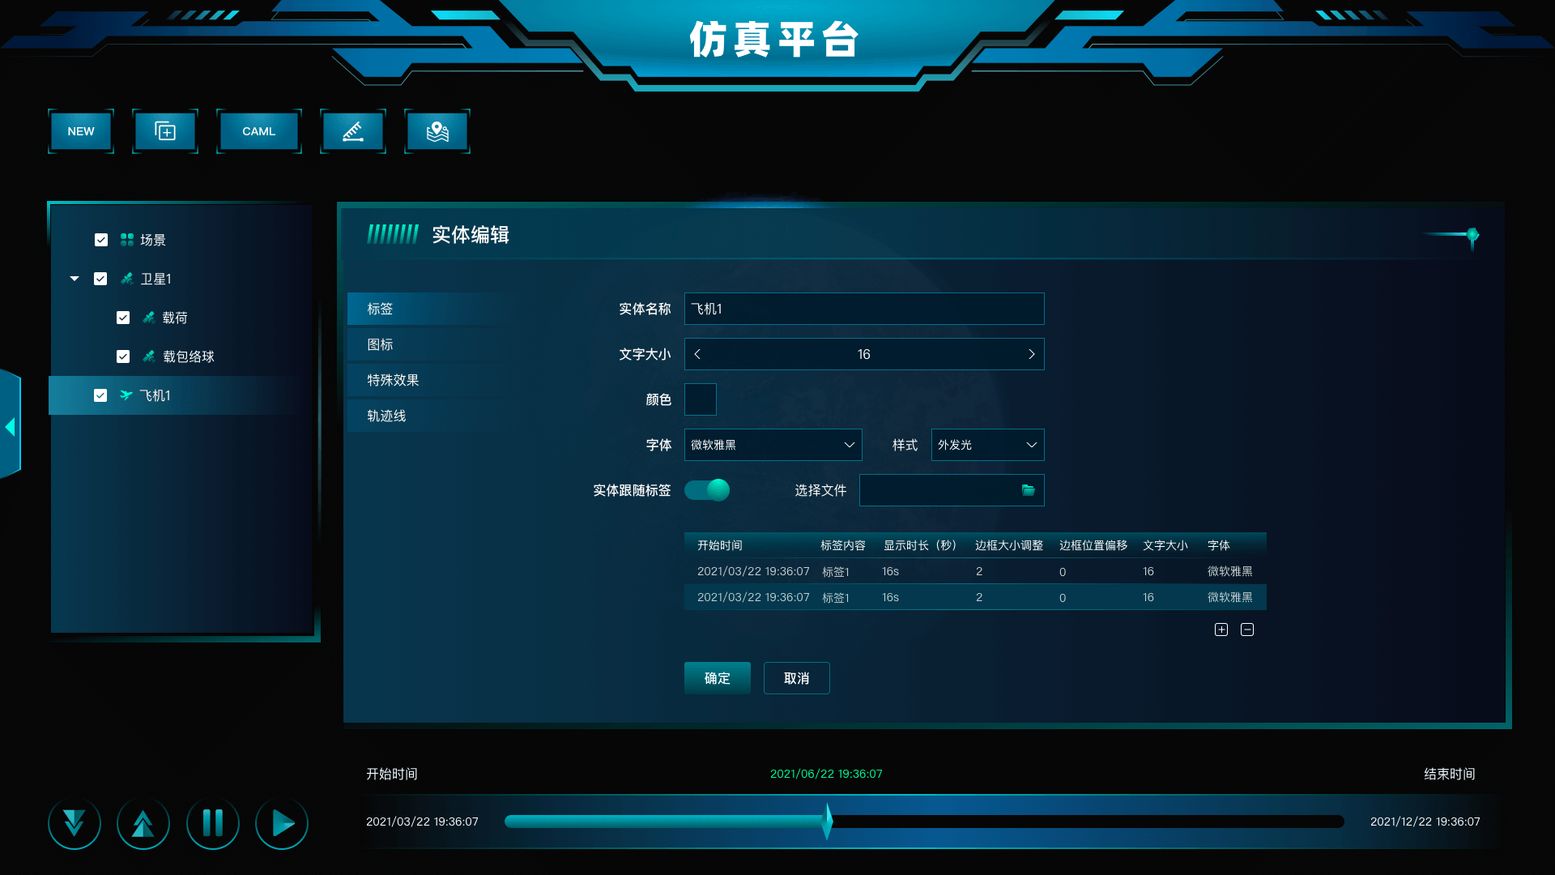Uncheck the 场景 checkbox
The width and height of the screenshot is (1555, 875).
(101, 240)
